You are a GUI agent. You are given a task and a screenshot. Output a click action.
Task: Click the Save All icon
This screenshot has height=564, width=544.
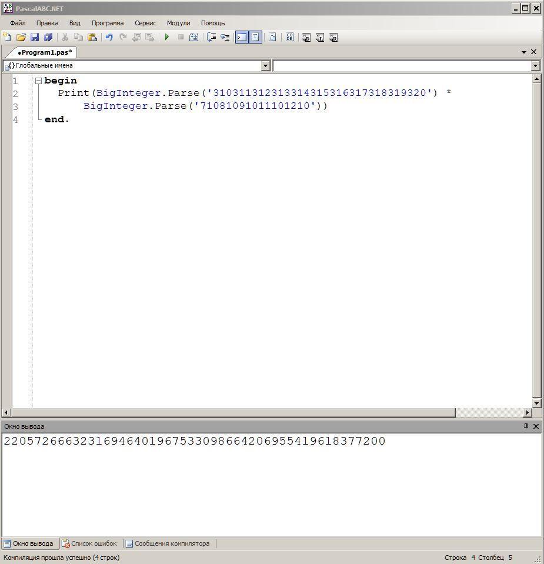point(48,37)
